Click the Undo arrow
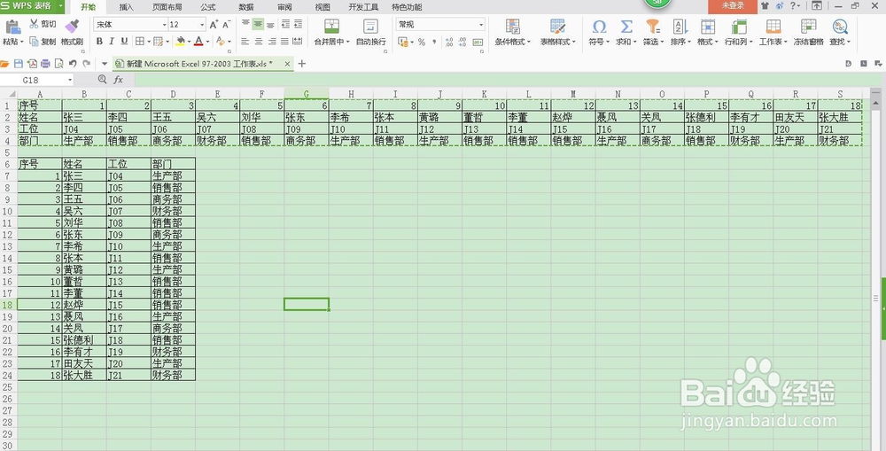Screen dimensions: 886x451 coord(73,64)
